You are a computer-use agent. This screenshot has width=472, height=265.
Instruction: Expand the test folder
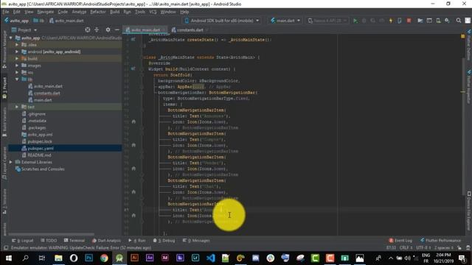coord(17,107)
